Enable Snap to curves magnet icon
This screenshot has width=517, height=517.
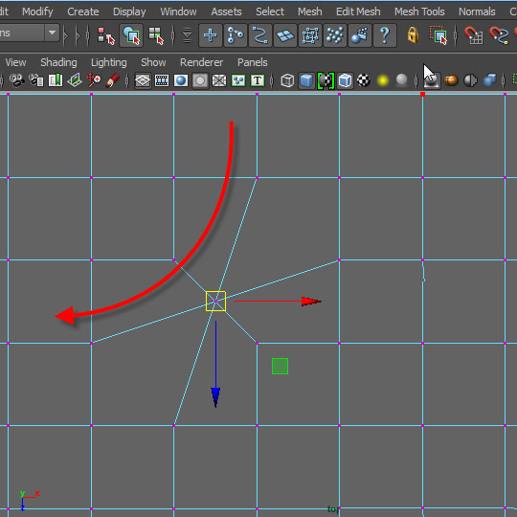click(x=499, y=35)
